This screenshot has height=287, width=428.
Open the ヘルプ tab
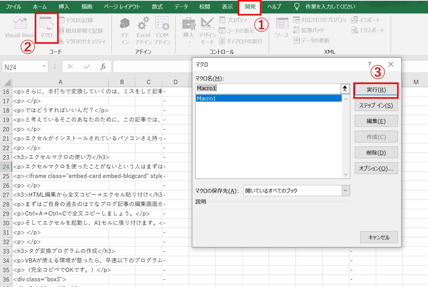click(x=274, y=7)
